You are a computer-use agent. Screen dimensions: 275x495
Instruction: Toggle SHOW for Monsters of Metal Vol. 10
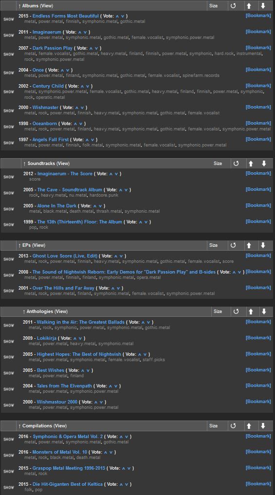click(x=9, y=455)
